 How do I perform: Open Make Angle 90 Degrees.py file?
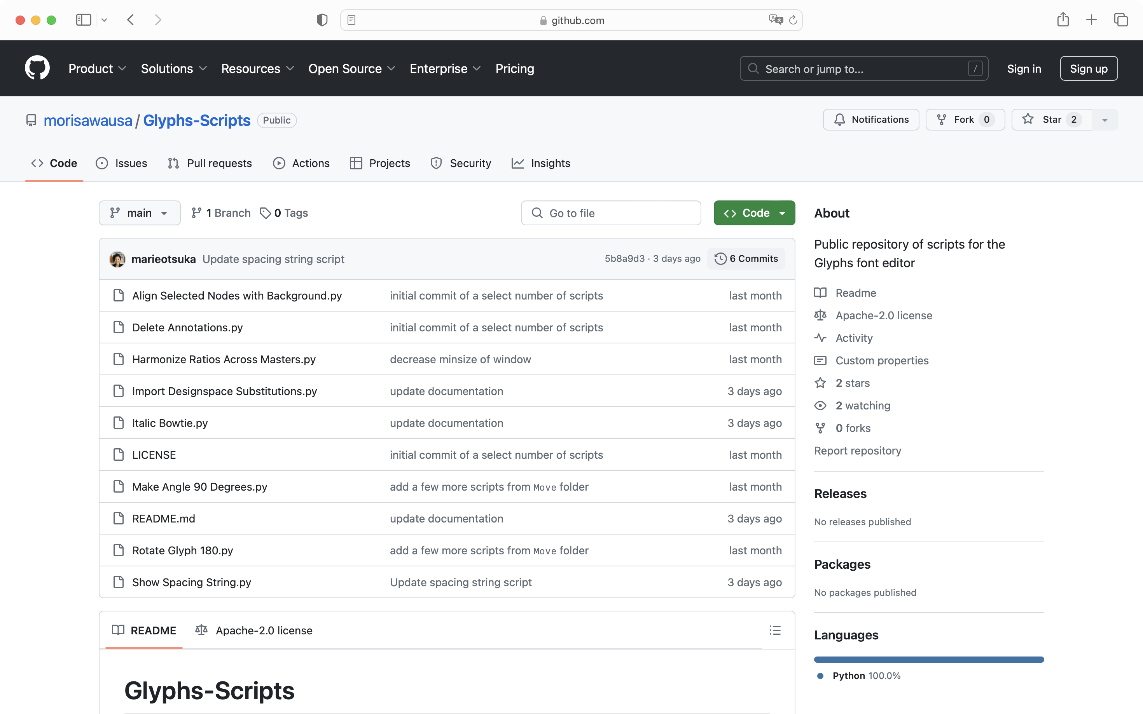coord(199,487)
